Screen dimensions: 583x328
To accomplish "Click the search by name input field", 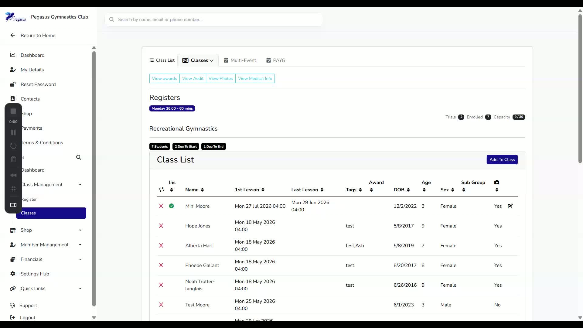I will click(214, 19).
